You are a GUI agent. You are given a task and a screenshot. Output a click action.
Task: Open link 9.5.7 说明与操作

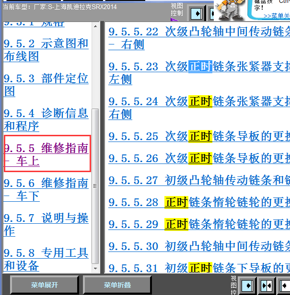46,224
